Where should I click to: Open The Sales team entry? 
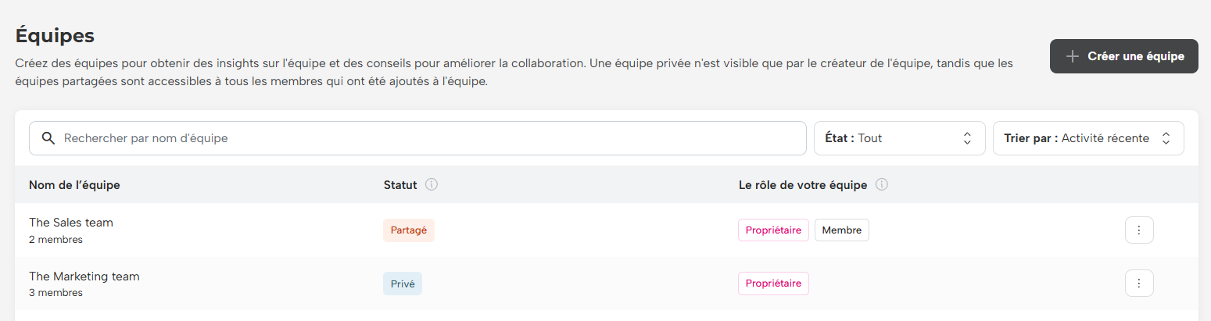tap(71, 223)
